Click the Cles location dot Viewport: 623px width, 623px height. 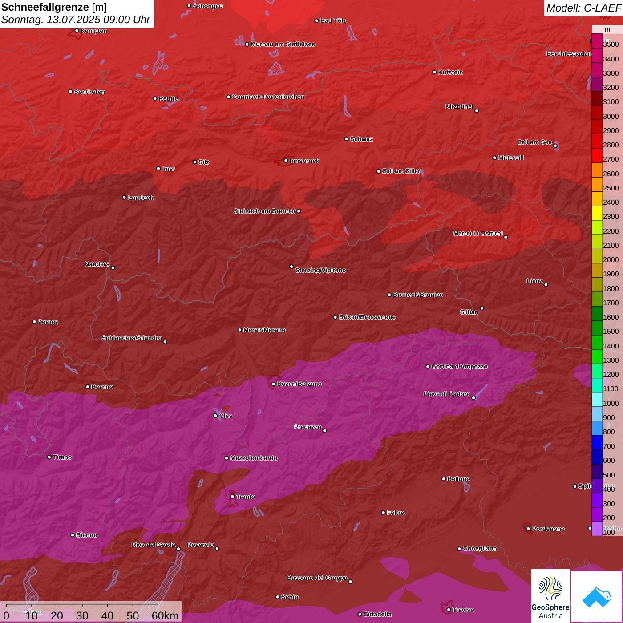click(215, 416)
